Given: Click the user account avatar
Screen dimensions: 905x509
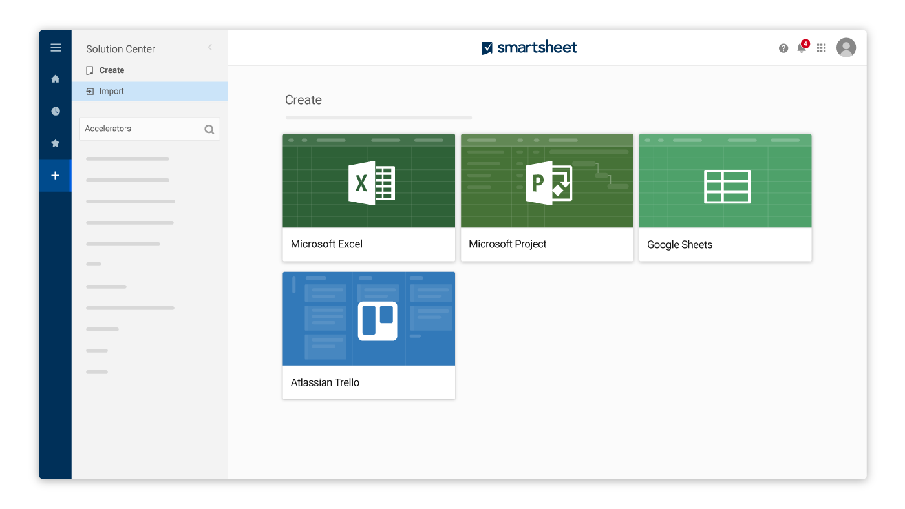Looking at the screenshot, I should click(846, 48).
